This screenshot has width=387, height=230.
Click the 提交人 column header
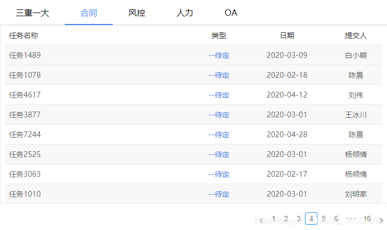[x=356, y=35]
